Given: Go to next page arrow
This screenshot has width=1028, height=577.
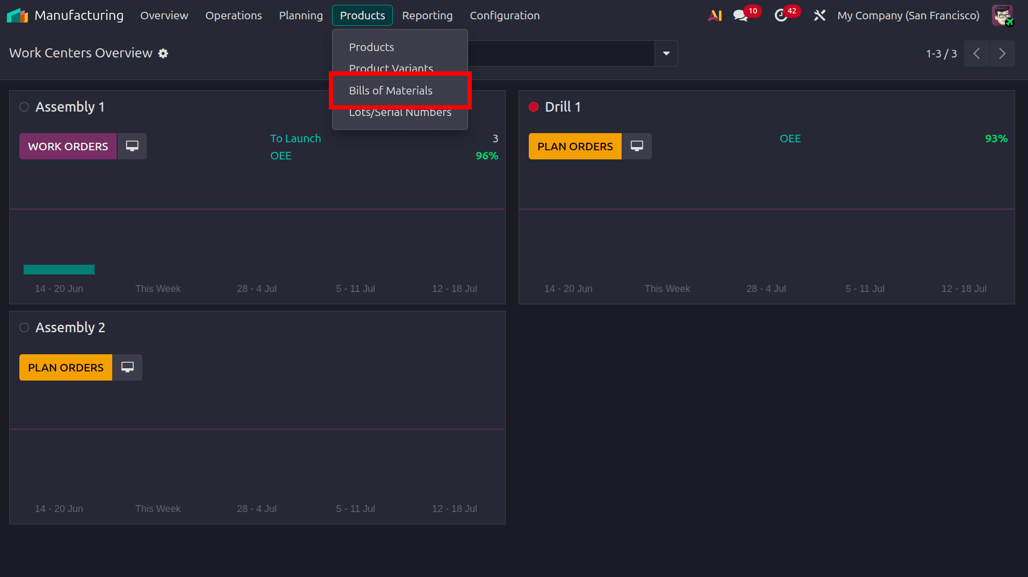Looking at the screenshot, I should 1002,54.
